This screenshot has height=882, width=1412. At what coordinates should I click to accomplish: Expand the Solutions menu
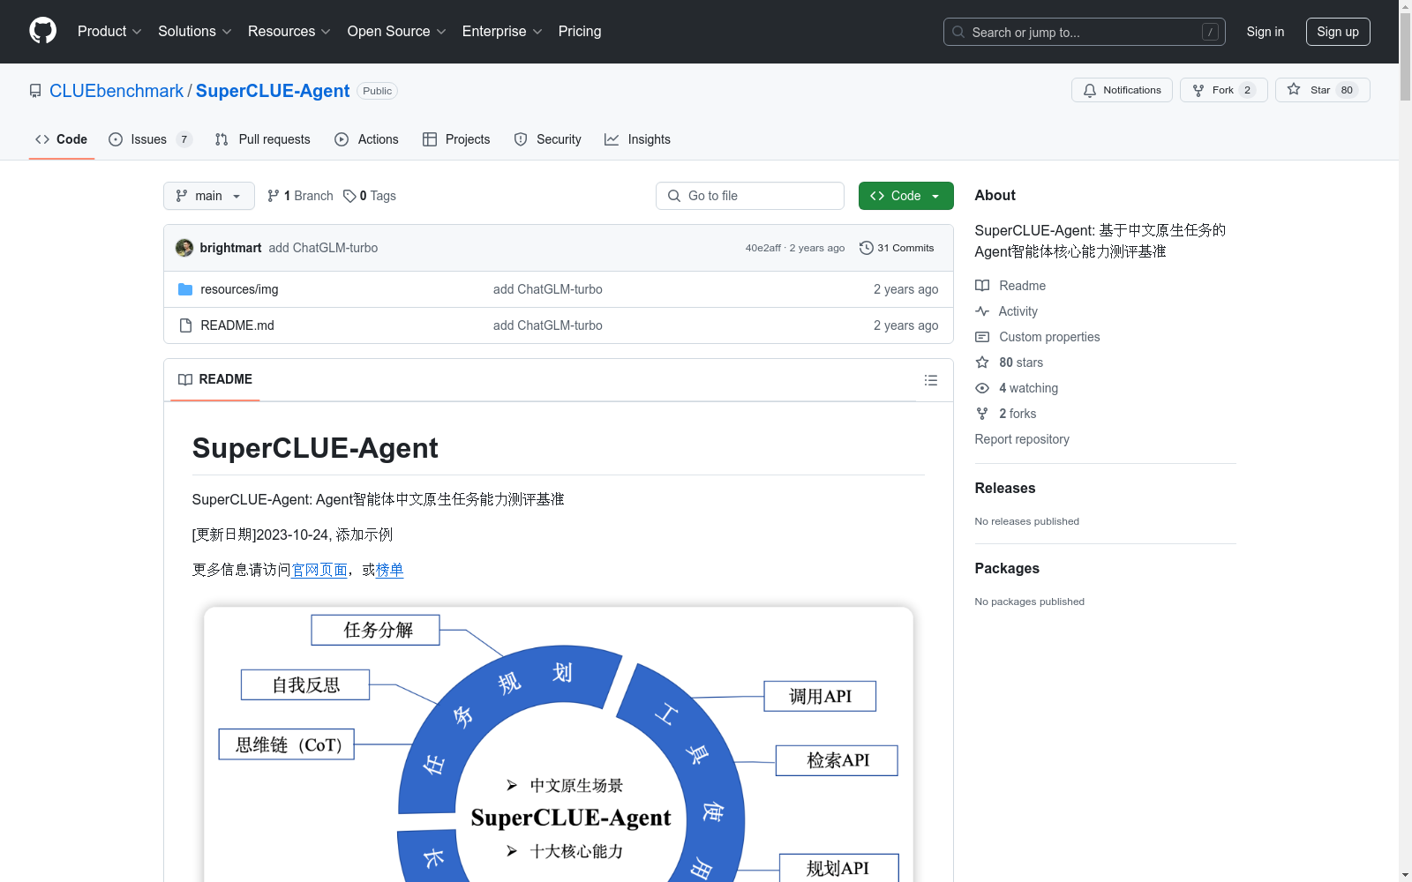(195, 31)
